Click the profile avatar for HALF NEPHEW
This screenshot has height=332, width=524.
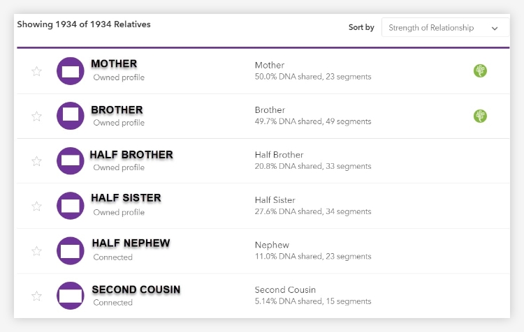[x=71, y=250]
